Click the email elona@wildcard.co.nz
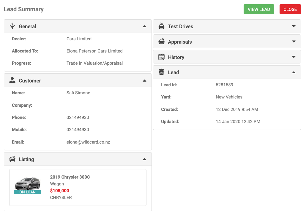The image size is (306, 213). (x=88, y=142)
